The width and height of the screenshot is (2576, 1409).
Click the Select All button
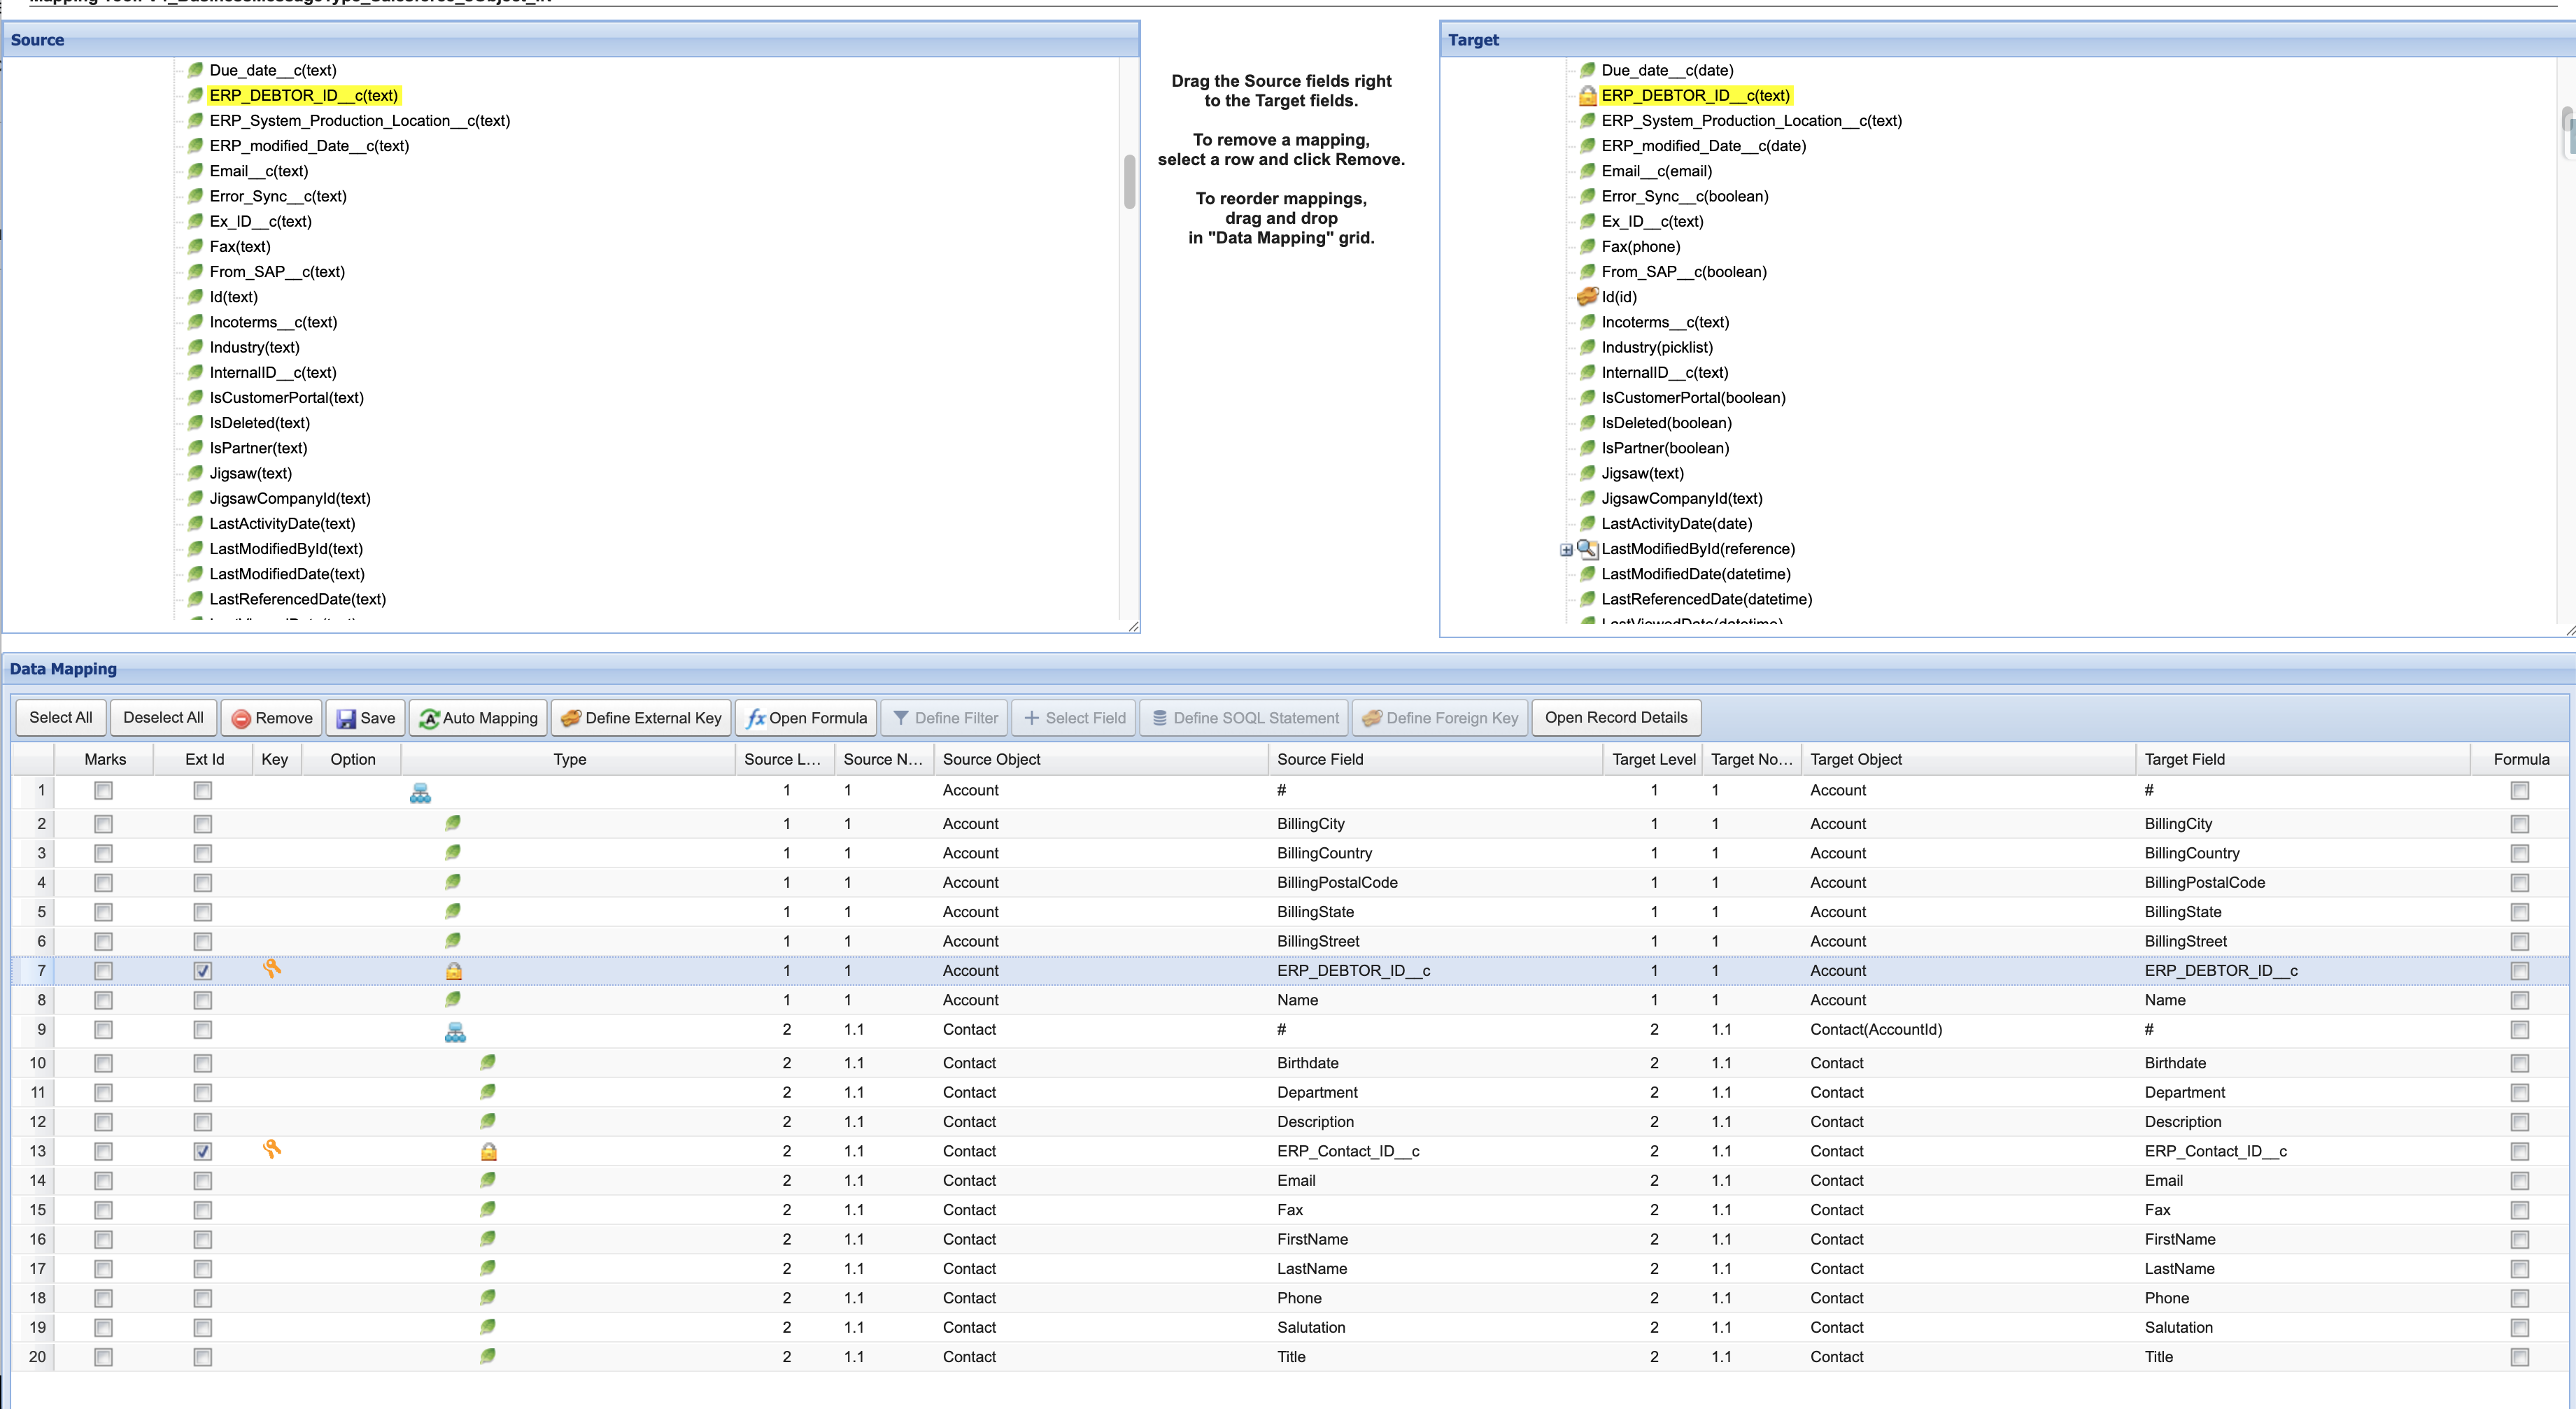[60, 718]
